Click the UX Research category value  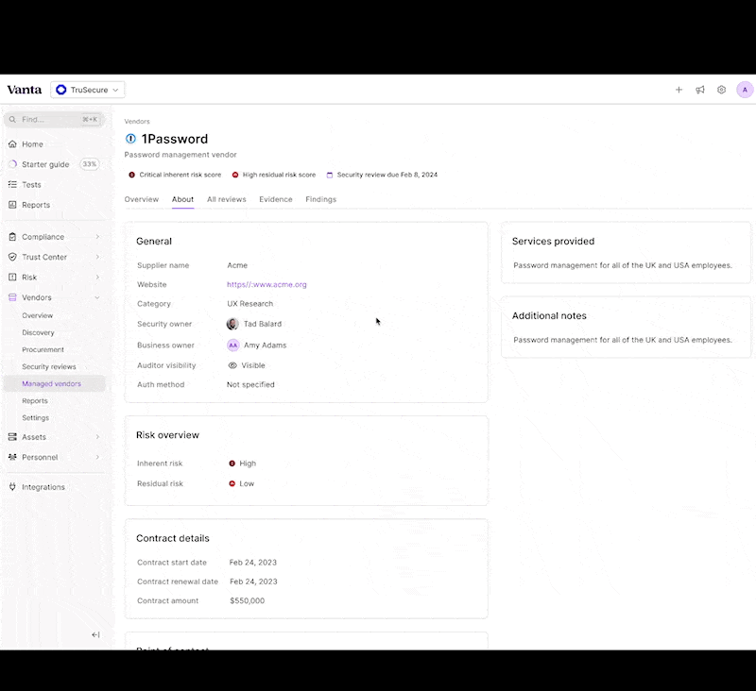pos(249,304)
